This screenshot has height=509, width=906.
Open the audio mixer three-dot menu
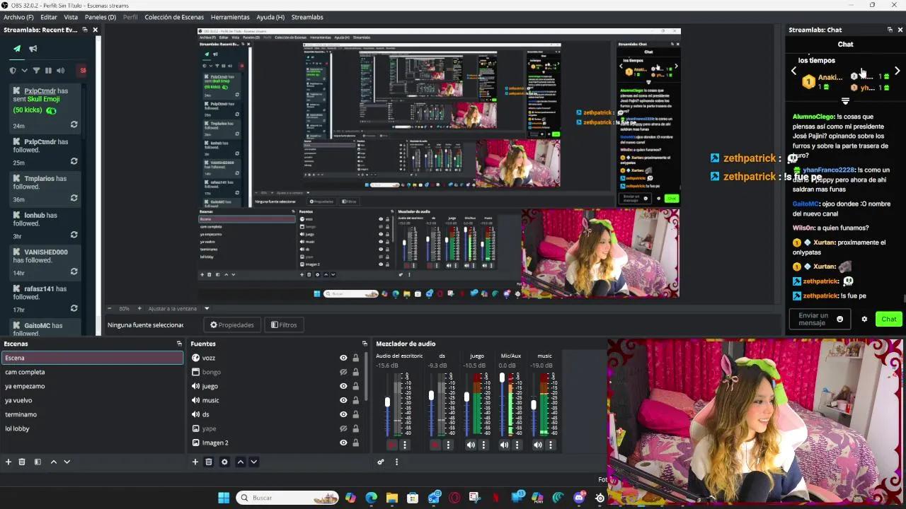[396, 462]
